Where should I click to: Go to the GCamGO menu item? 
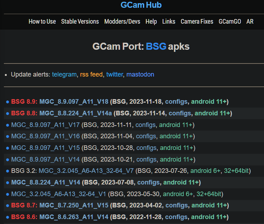tap(230, 22)
